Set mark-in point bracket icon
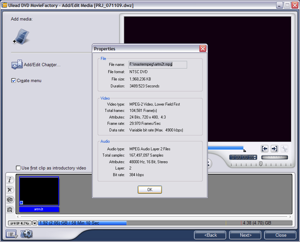300x242 pixels. [265, 149]
